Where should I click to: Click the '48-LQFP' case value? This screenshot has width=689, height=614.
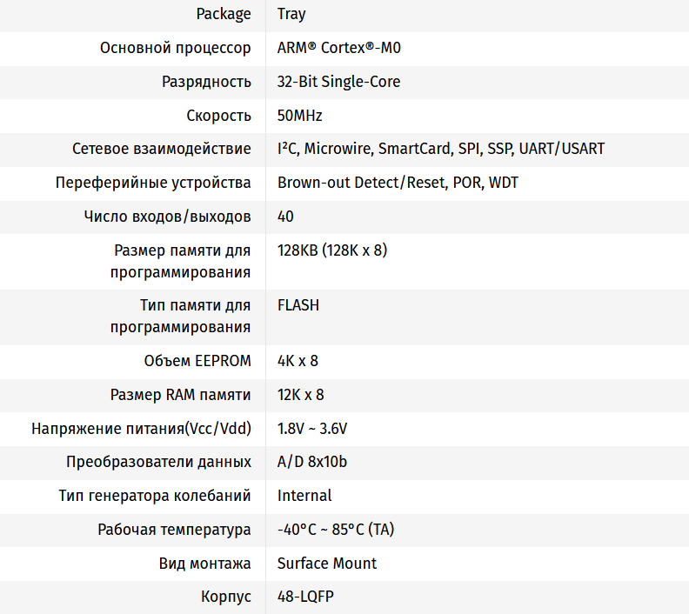[305, 597]
